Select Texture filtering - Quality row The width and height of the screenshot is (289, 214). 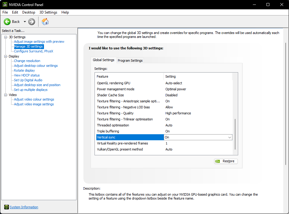pyautogui.click(x=164, y=113)
